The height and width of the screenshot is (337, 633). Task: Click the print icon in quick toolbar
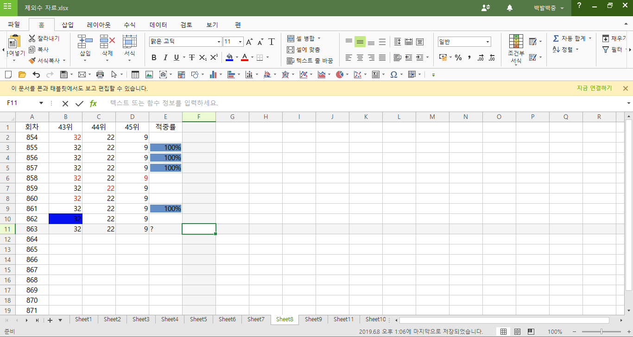pos(100,75)
